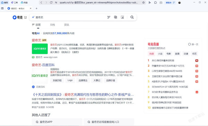
Task: Expand the menu icon next to 夸克 logo
Action: [x=25, y=17]
